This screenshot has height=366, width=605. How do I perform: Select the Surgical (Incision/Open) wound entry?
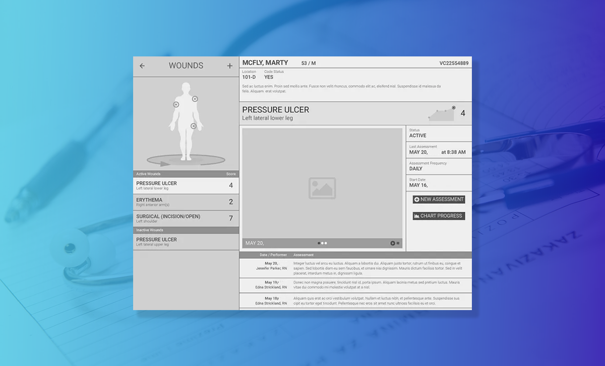coord(186,219)
